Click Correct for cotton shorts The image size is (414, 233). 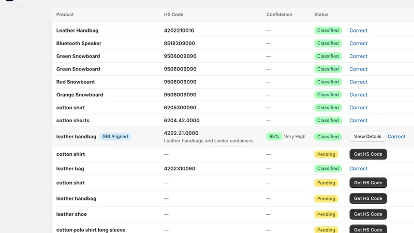[358, 121]
